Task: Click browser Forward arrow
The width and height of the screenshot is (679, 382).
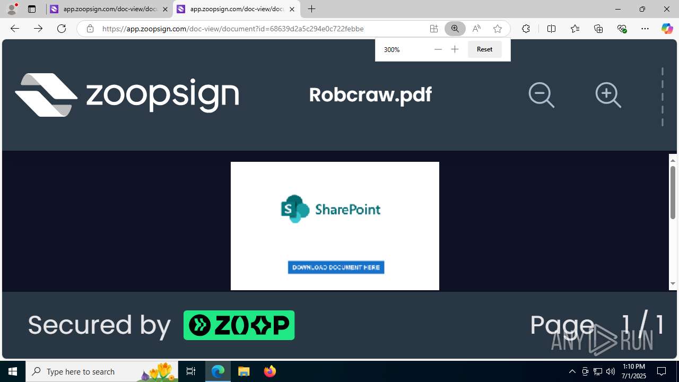Action: pyautogui.click(x=38, y=29)
